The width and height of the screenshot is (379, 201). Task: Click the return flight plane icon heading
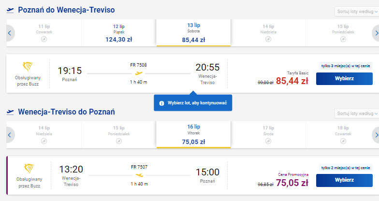(10, 112)
